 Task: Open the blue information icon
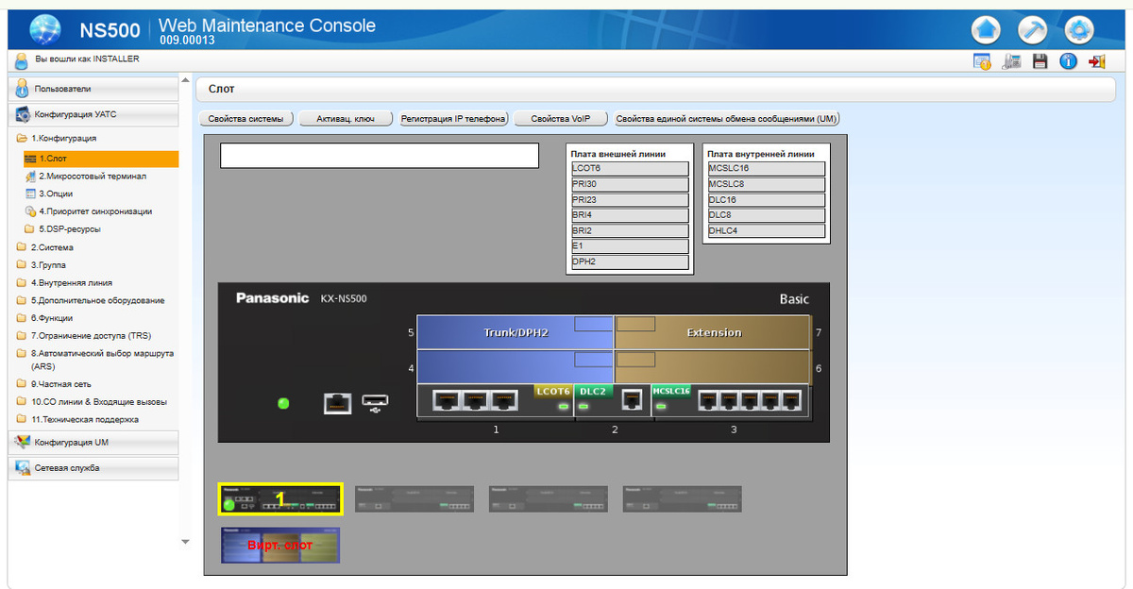click(1068, 62)
